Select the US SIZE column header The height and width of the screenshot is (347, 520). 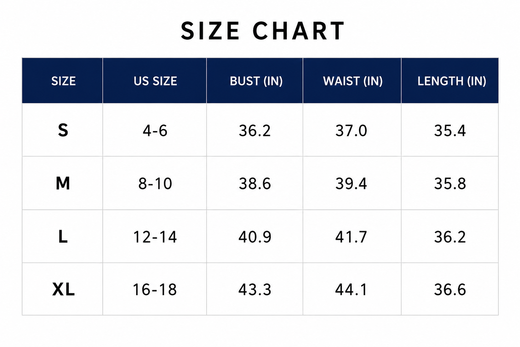tap(155, 81)
